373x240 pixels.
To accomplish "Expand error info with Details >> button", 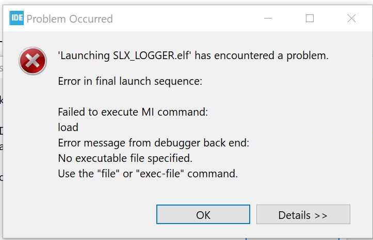I will tap(303, 214).
